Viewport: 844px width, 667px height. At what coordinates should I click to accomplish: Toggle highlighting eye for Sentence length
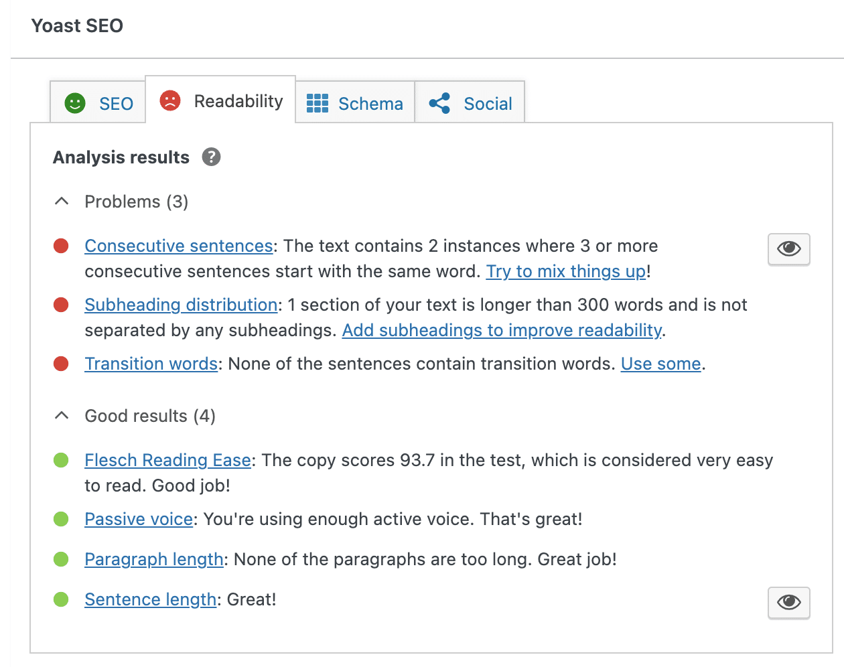(x=788, y=603)
